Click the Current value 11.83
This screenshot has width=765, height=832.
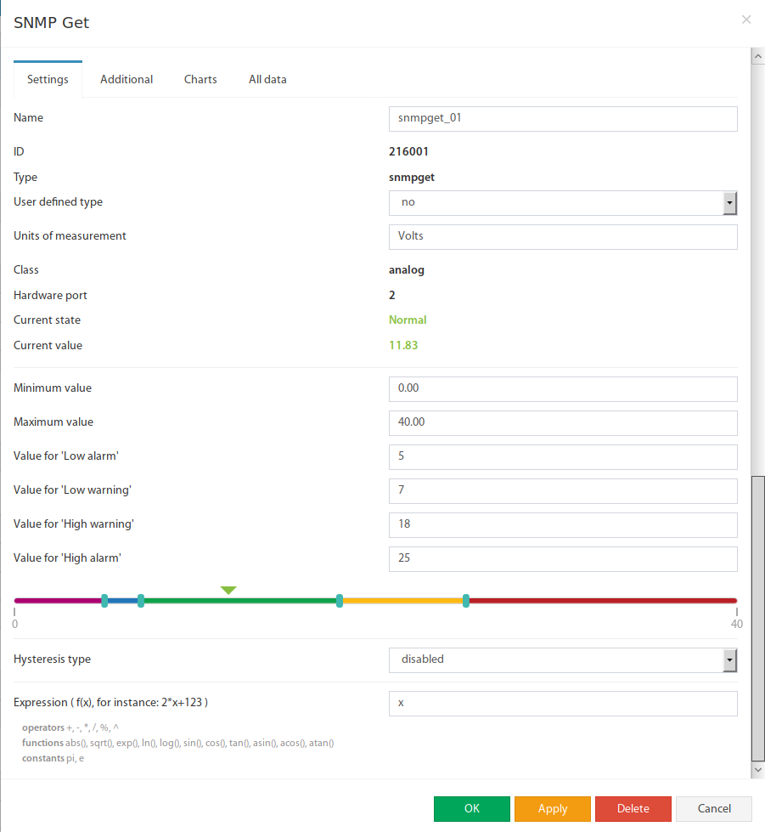(403, 345)
